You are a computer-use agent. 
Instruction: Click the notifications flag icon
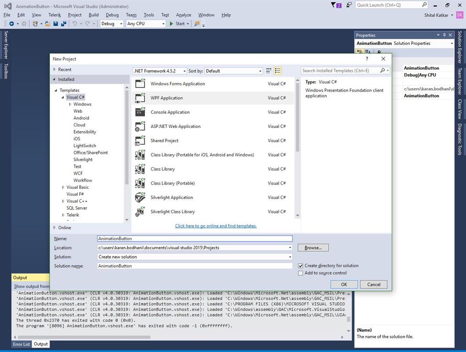335,5
